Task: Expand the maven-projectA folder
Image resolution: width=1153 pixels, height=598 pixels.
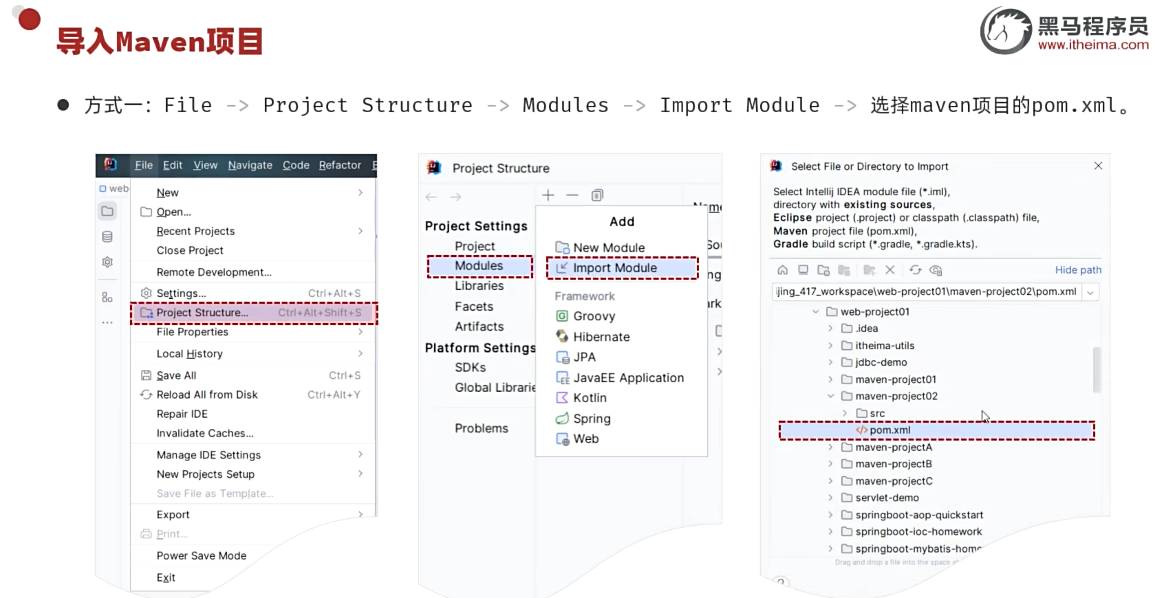Action: pos(830,447)
